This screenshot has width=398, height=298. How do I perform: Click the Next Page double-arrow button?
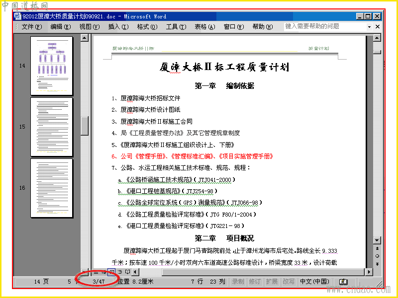(x=377, y=264)
